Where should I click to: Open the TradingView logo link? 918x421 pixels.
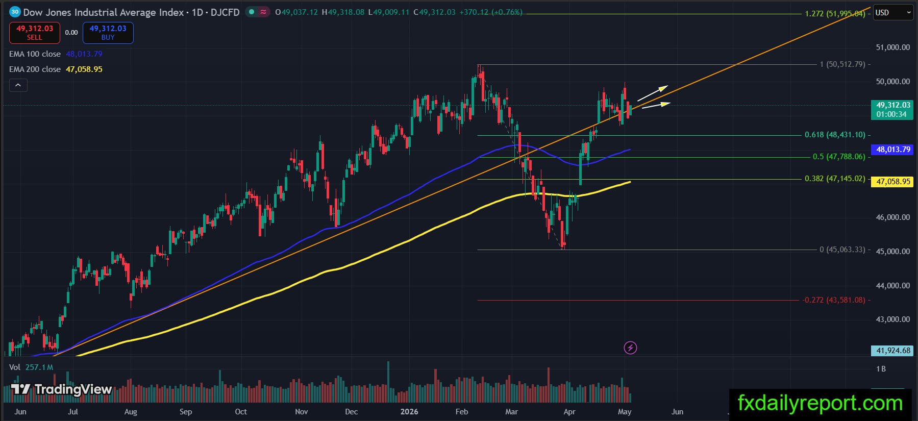(61, 389)
